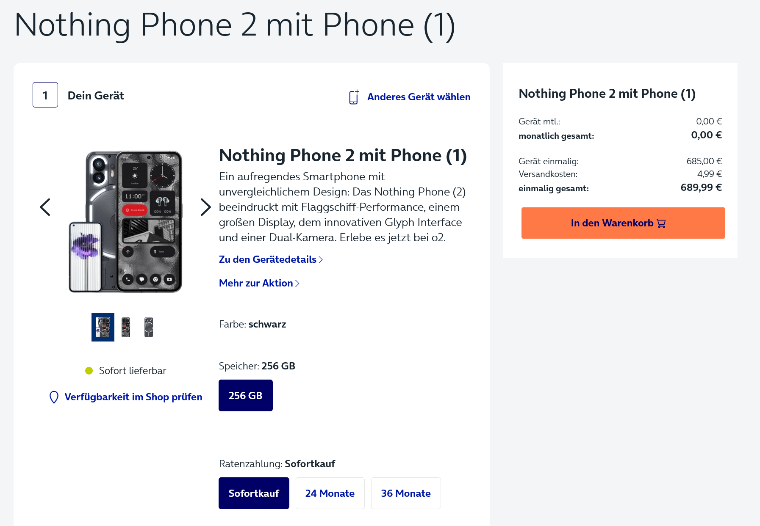Click the step number 1 box

[45, 95]
